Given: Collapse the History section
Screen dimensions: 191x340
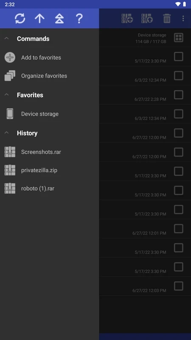Looking at the screenshot, I should [x=6, y=133].
